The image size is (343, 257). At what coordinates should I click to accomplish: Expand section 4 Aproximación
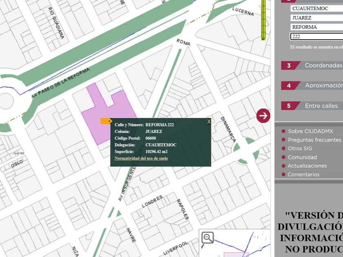pos(312,85)
